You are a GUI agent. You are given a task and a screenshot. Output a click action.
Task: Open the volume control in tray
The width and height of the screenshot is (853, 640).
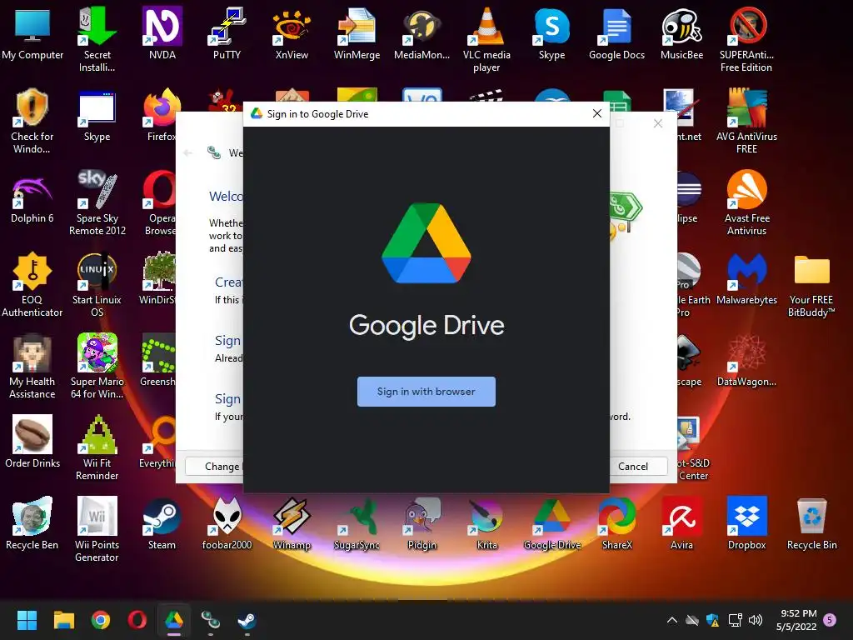[x=756, y=620]
